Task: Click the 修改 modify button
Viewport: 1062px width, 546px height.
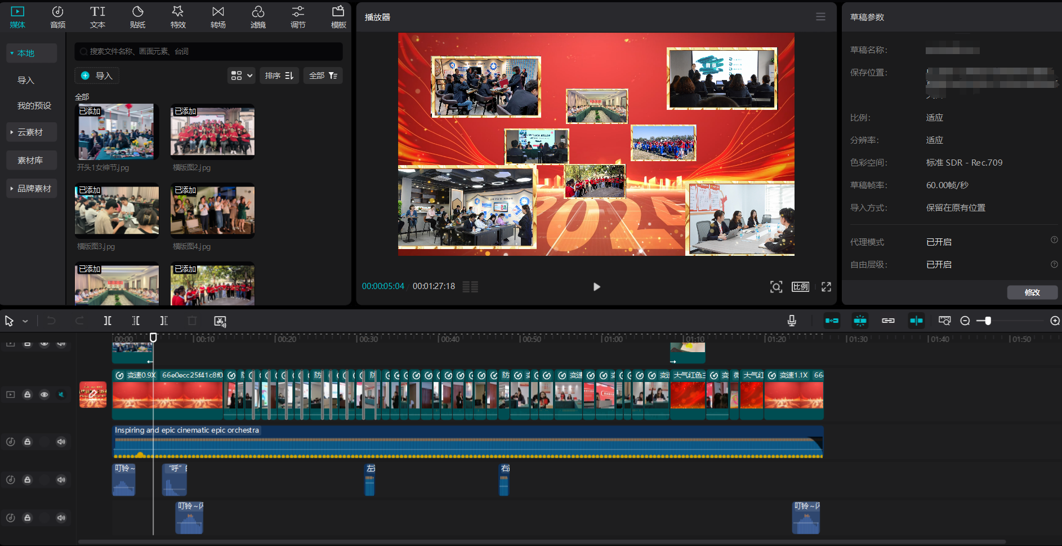Action: point(1032,292)
